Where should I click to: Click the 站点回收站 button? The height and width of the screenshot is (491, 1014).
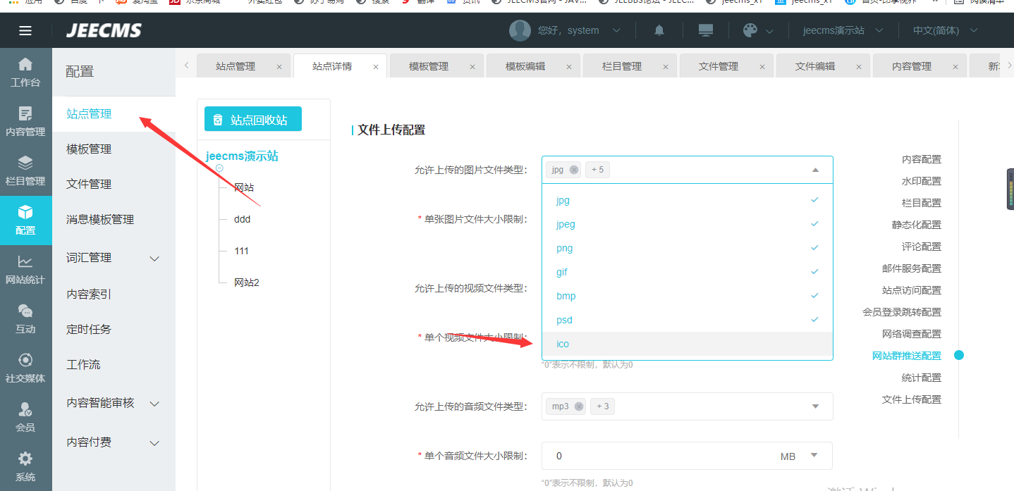(252, 120)
